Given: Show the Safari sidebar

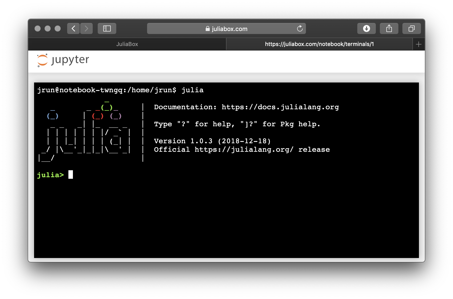Looking at the screenshot, I should click(x=107, y=28).
